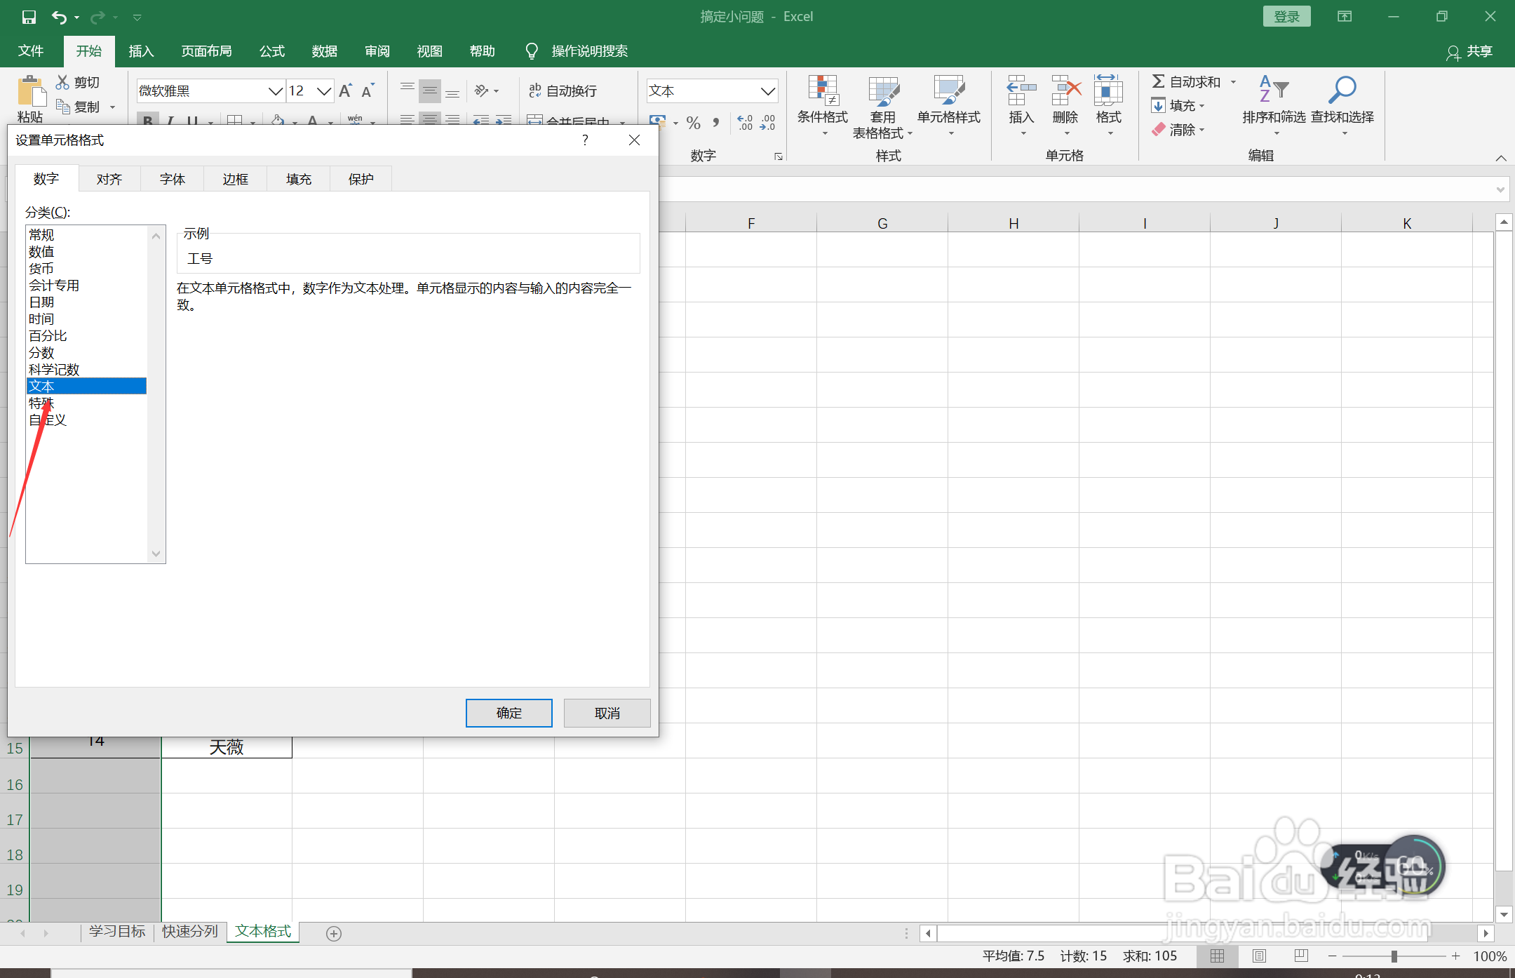Expand the Copy dropdown arrow
Image resolution: width=1515 pixels, height=978 pixels.
pos(112,107)
